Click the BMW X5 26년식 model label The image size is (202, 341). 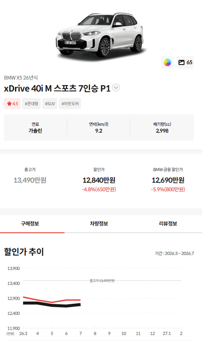coord(21,77)
